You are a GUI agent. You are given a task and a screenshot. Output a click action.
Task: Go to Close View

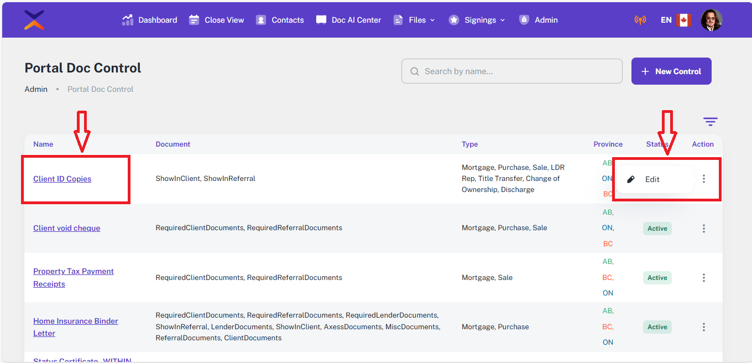216,20
